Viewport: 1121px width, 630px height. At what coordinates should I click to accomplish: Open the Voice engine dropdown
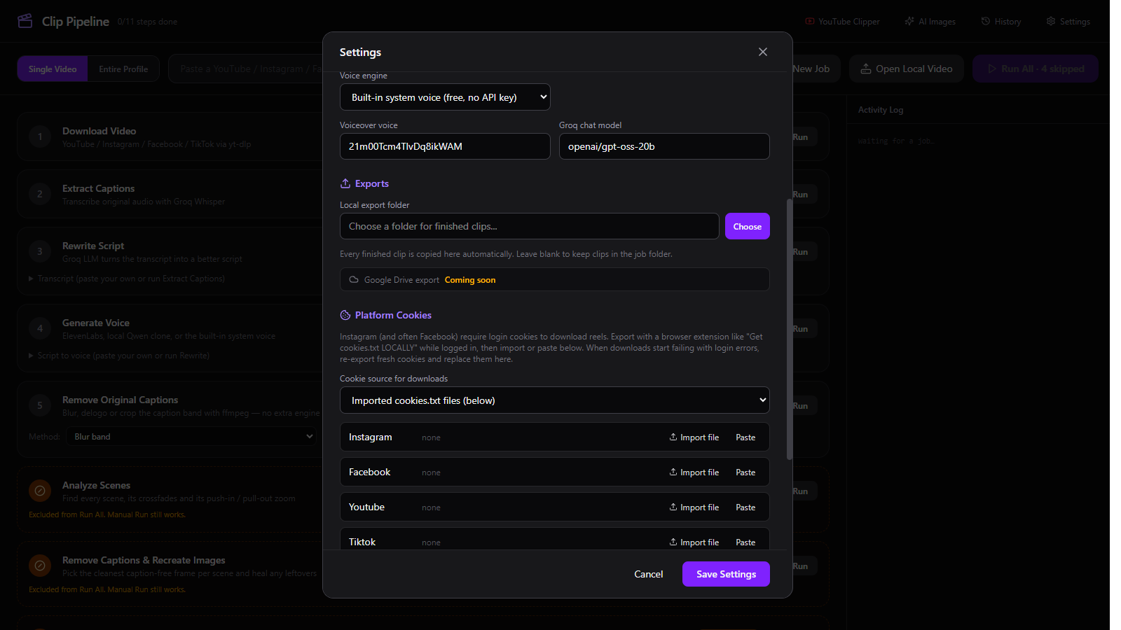coord(445,97)
